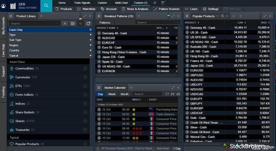The height and width of the screenshot is (151, 276).
Task: Open the Live Help side tab
Action: (x=3, y=50)
